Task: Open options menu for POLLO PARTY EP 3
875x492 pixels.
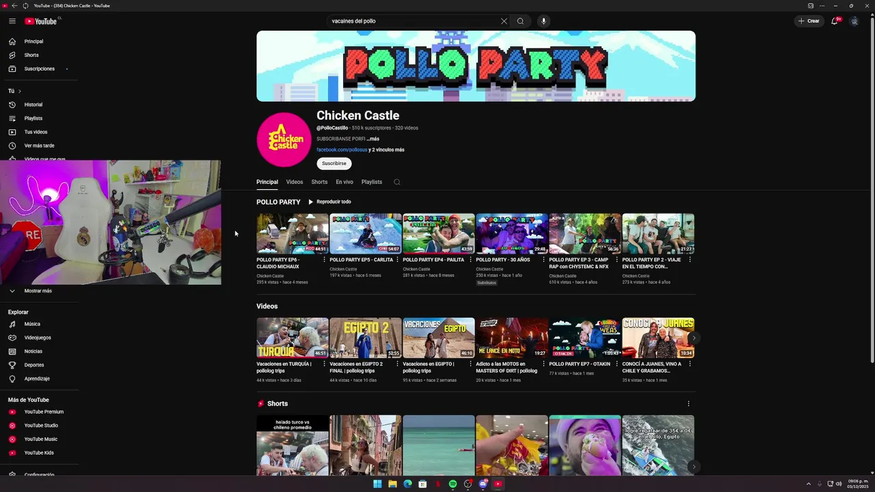Action: (x=617, y=260)
